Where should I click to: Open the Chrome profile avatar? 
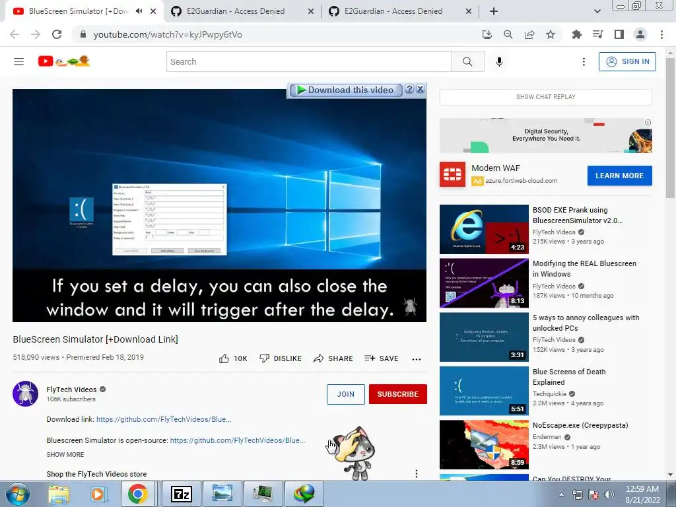640,34
